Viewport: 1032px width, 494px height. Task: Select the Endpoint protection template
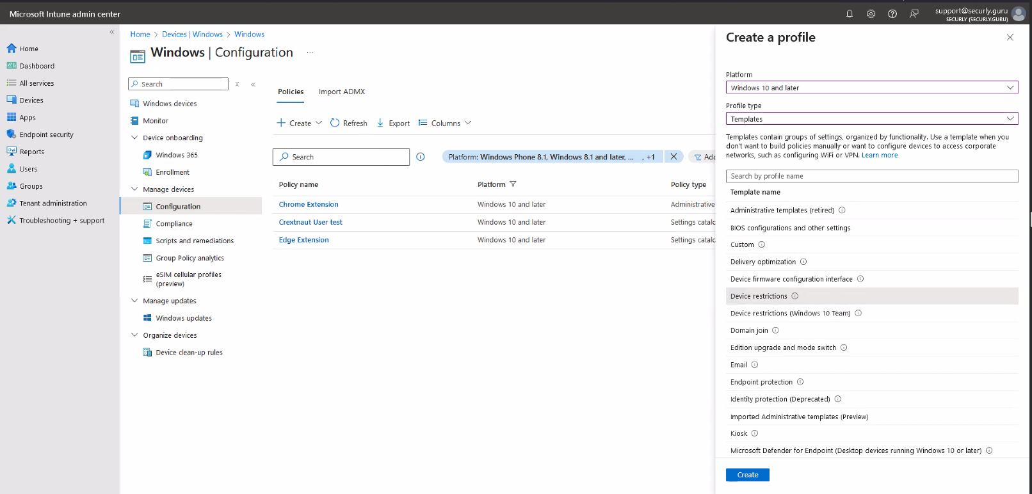click(x=872, y=382)
